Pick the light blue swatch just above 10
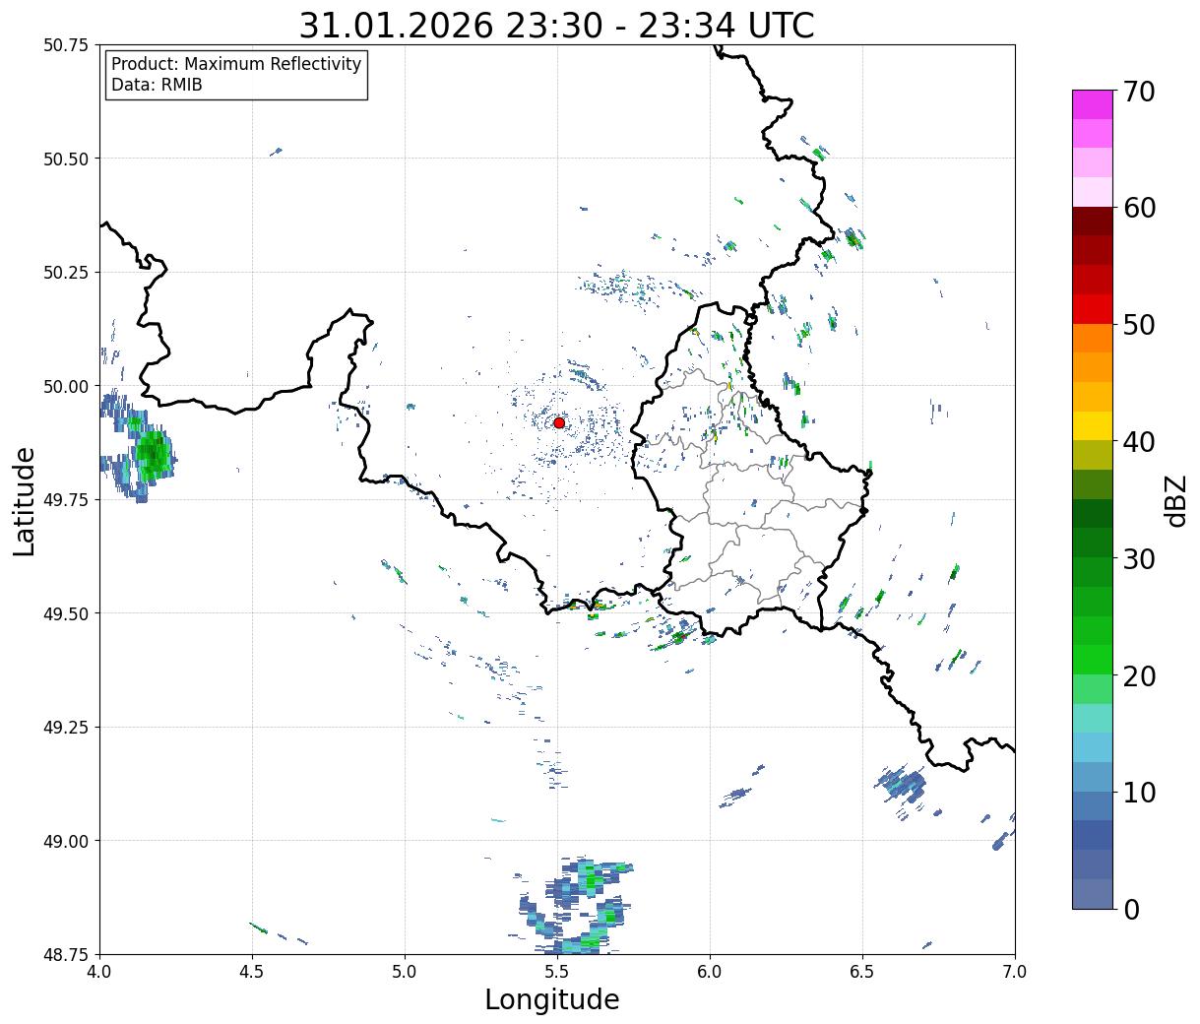 coord(1093,777)
